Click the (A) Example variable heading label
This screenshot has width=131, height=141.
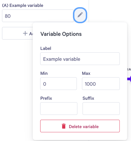(23, 5)
